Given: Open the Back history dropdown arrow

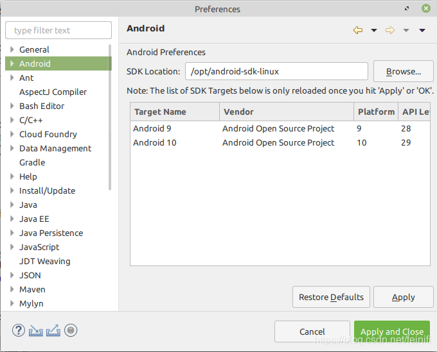Looking at the screenshot, I should click(374, 30).
